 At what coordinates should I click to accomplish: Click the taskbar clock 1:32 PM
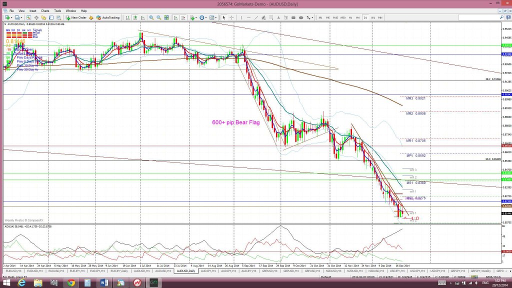(499, 281)
